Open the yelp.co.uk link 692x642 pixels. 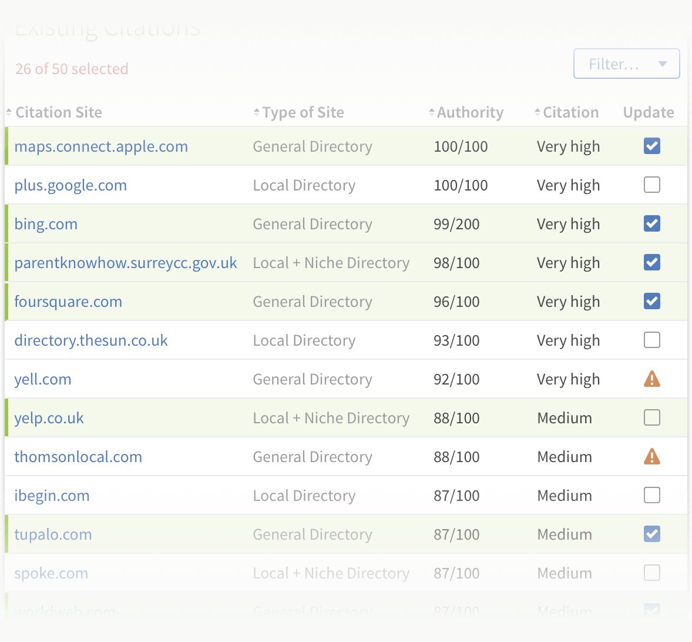click(x=49, y=418)
